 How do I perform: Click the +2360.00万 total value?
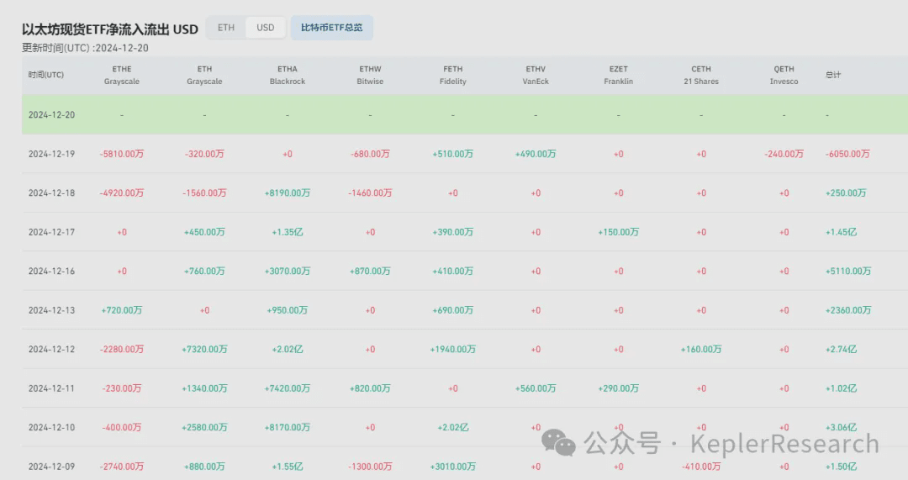(848, 310)
